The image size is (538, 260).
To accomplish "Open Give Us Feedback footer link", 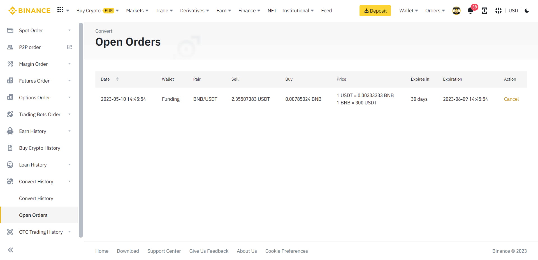I will [x=209, y=251].
